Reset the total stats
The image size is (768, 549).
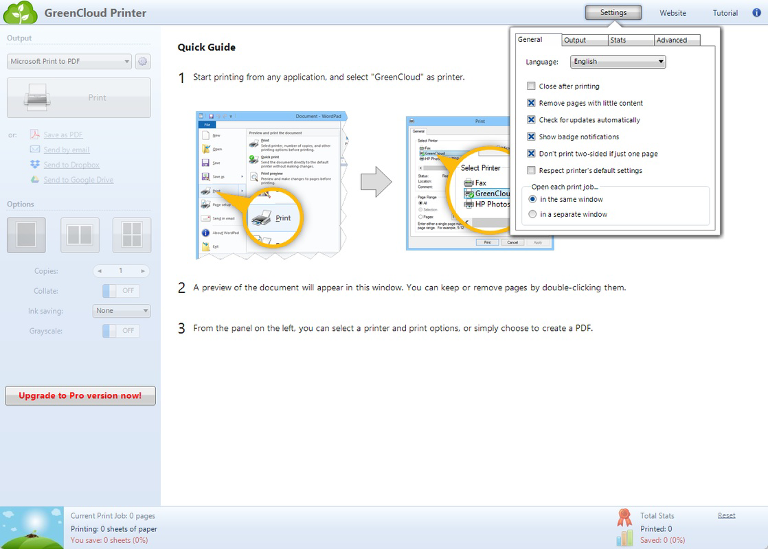726,515
